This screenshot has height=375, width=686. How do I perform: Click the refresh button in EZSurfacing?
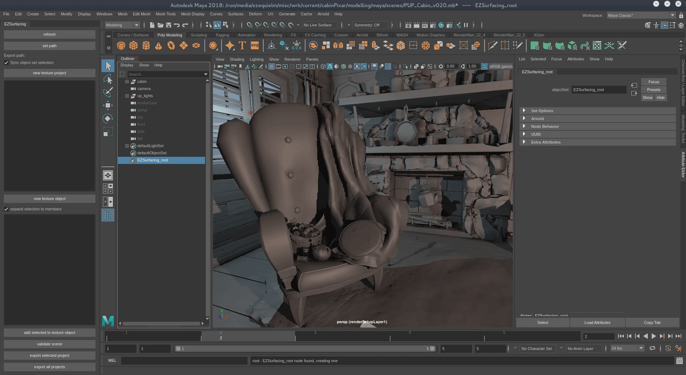[50, 34]
